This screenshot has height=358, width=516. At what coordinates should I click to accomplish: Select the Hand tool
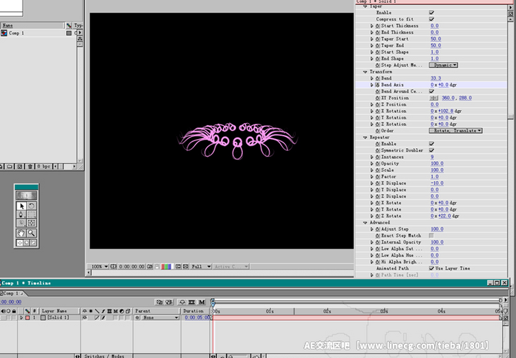coord(22,233)
